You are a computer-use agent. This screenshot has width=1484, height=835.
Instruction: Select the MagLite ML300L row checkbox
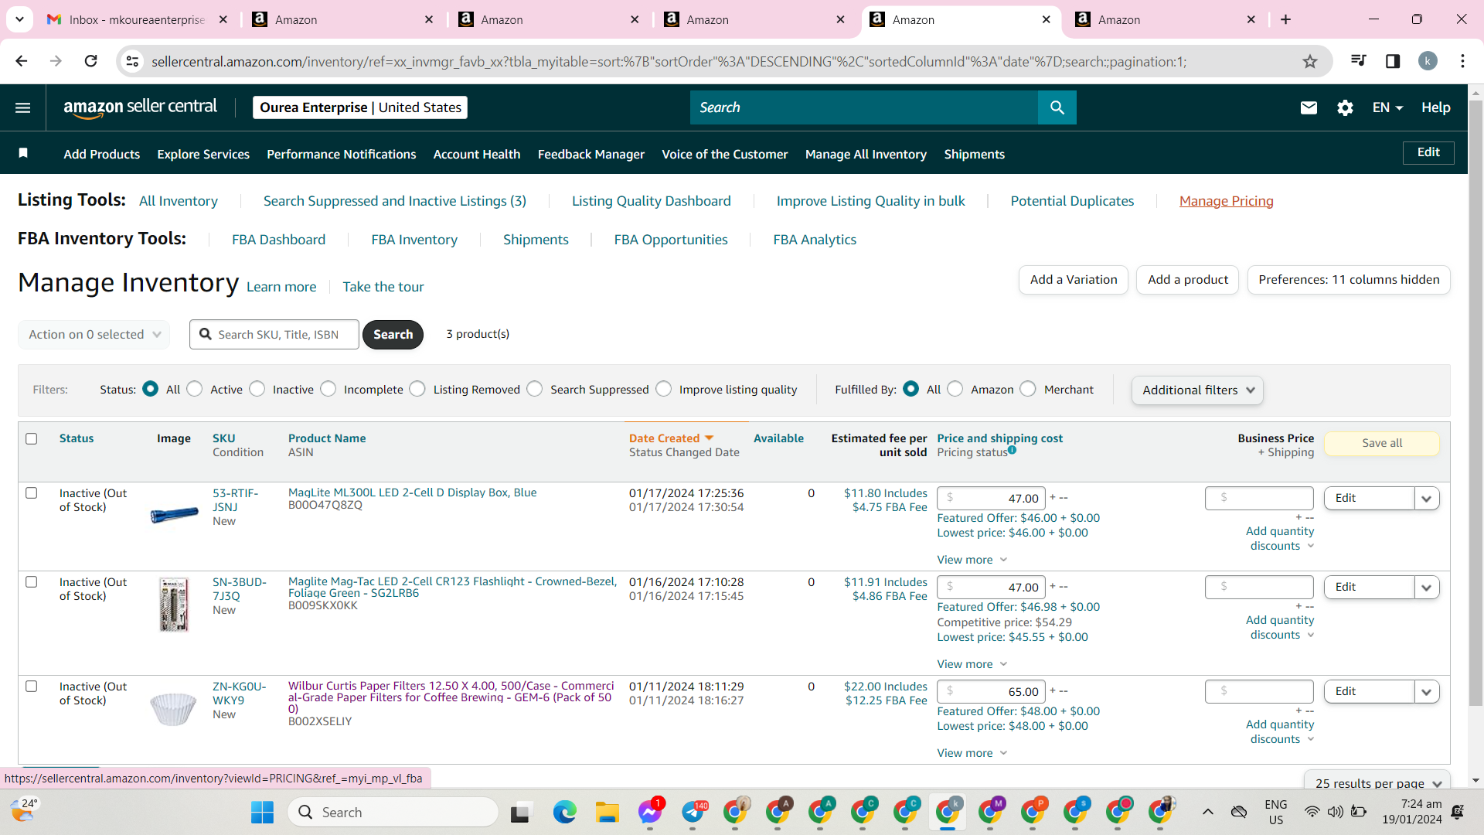pyautogui.click(x=32, y=492)
